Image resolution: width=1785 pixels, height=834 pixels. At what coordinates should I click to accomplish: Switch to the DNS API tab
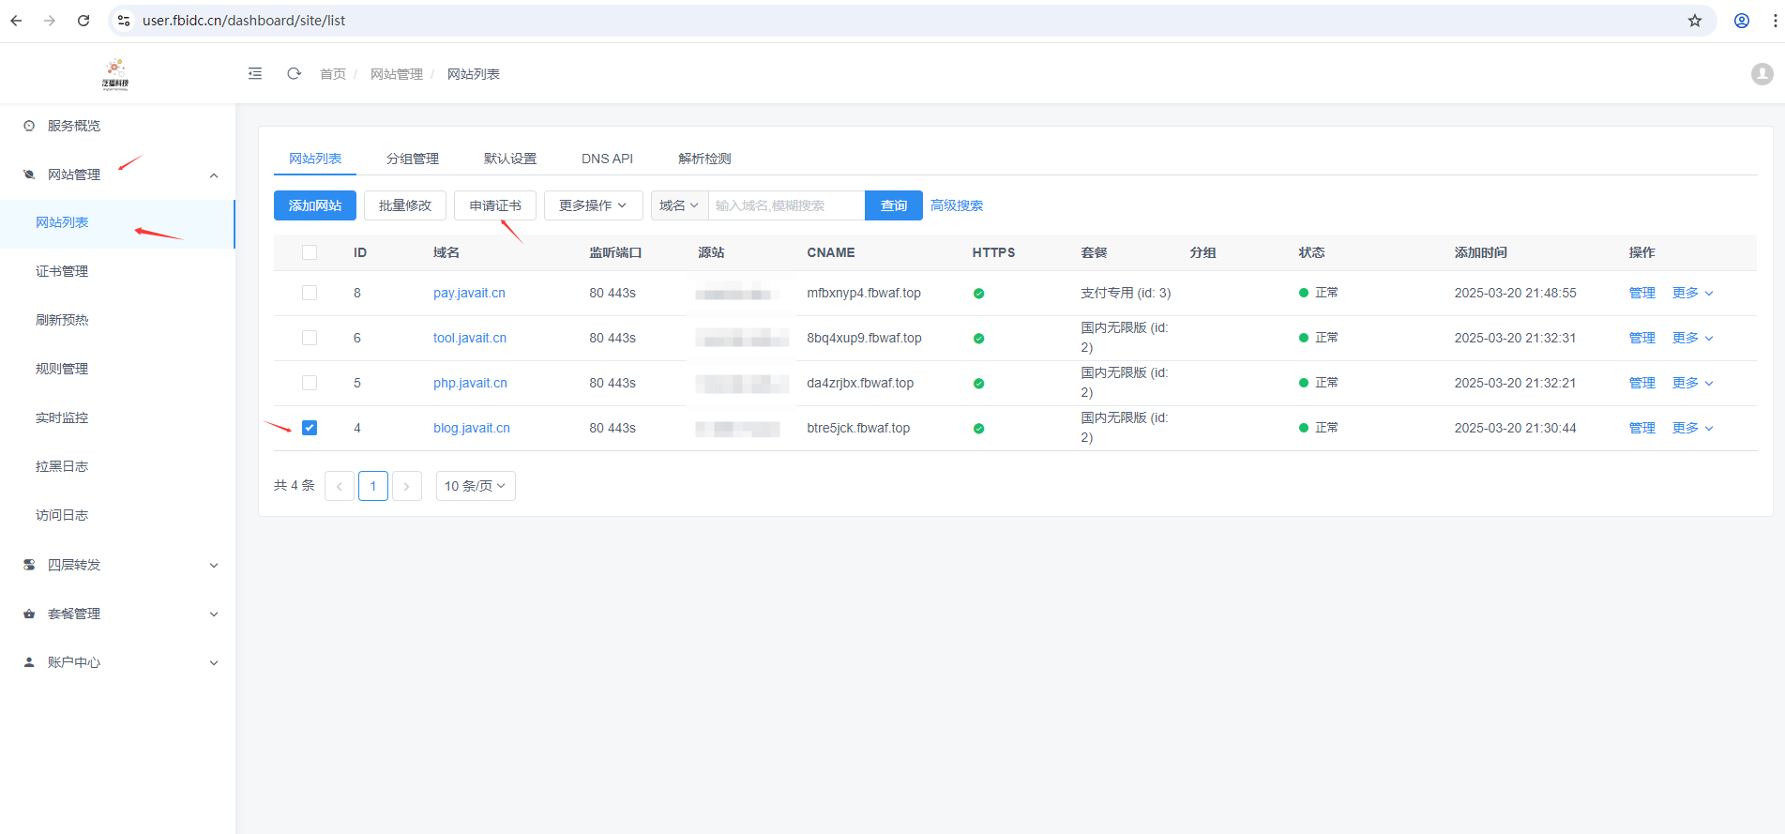coord(607,159)
